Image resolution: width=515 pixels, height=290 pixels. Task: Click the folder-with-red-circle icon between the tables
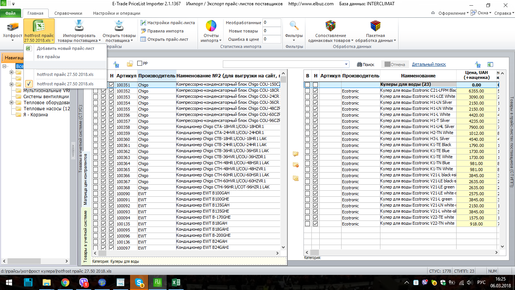(x=296, y=165)
